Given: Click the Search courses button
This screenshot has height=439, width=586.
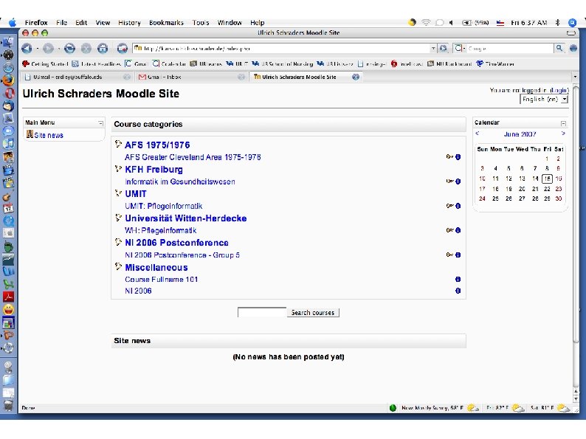Looking at the screenshot, I should click(x=313, y=313).
